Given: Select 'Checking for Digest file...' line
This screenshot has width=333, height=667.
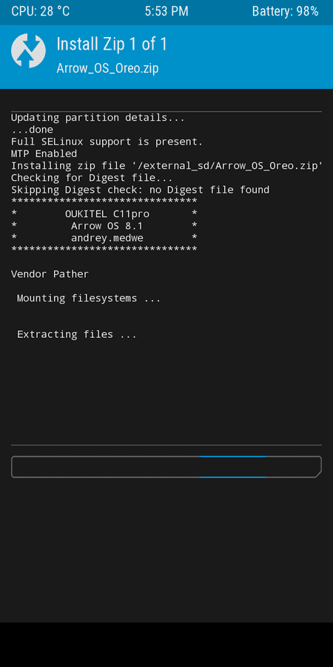Looking at the screenshot, I should click(92, 177).
